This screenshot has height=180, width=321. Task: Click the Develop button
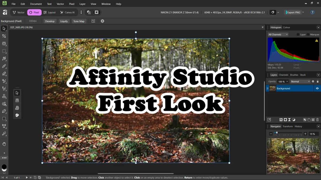click(x=50, y=21)
